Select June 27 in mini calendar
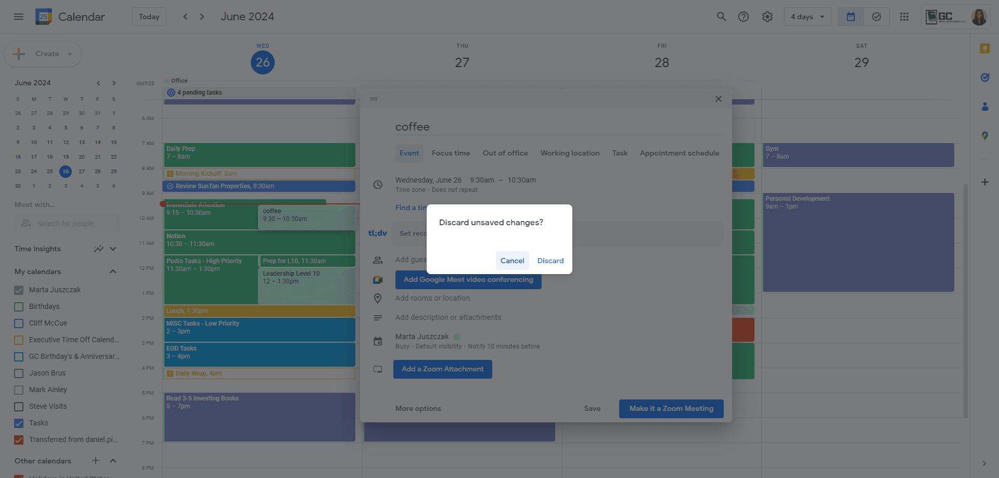This screenshot has width=999, height=478. click(82, 171)
